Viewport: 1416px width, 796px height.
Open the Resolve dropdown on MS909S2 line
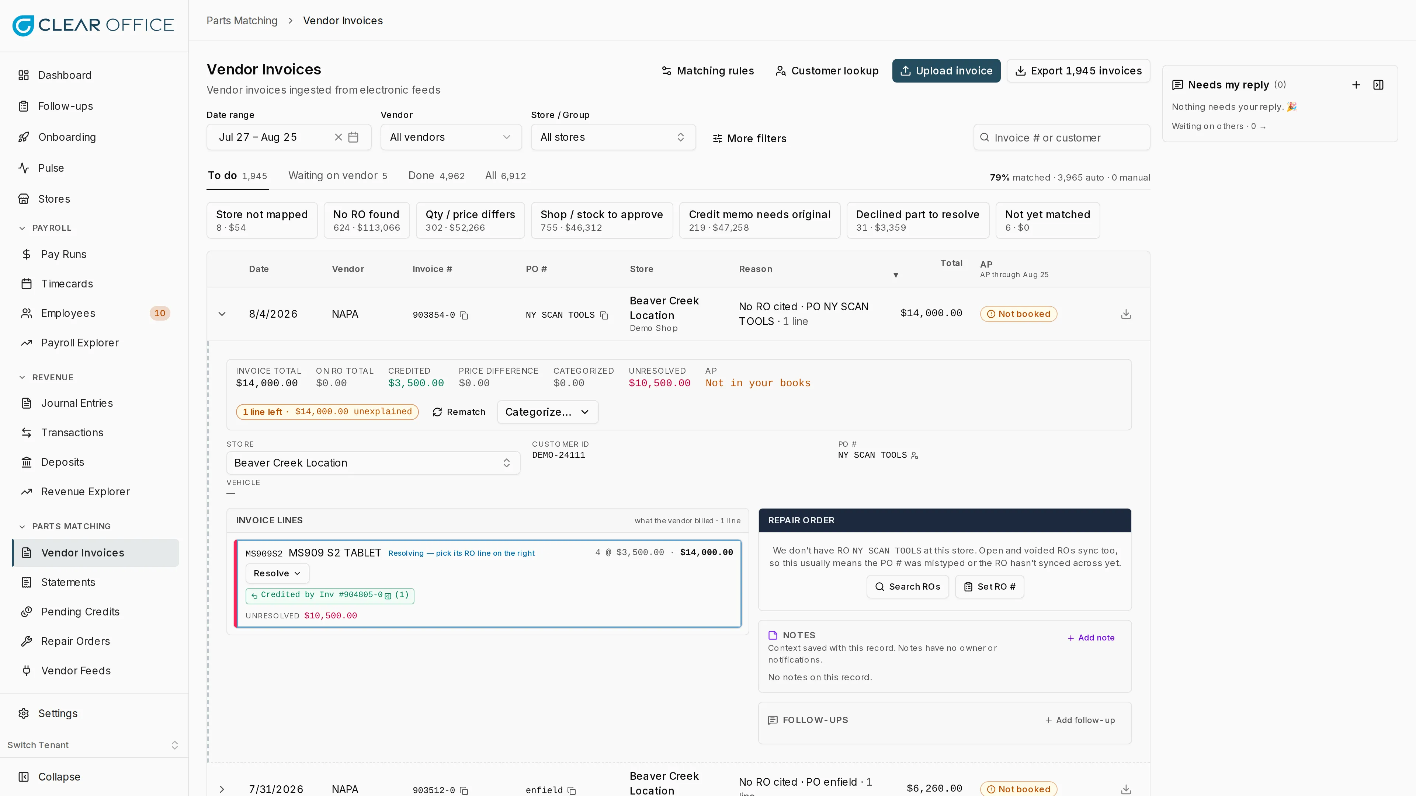tap(277, 573)
